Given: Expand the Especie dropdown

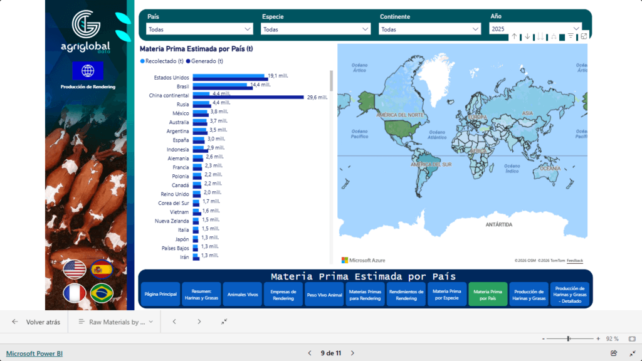Looking at the screenshot, I should point(315,29).
